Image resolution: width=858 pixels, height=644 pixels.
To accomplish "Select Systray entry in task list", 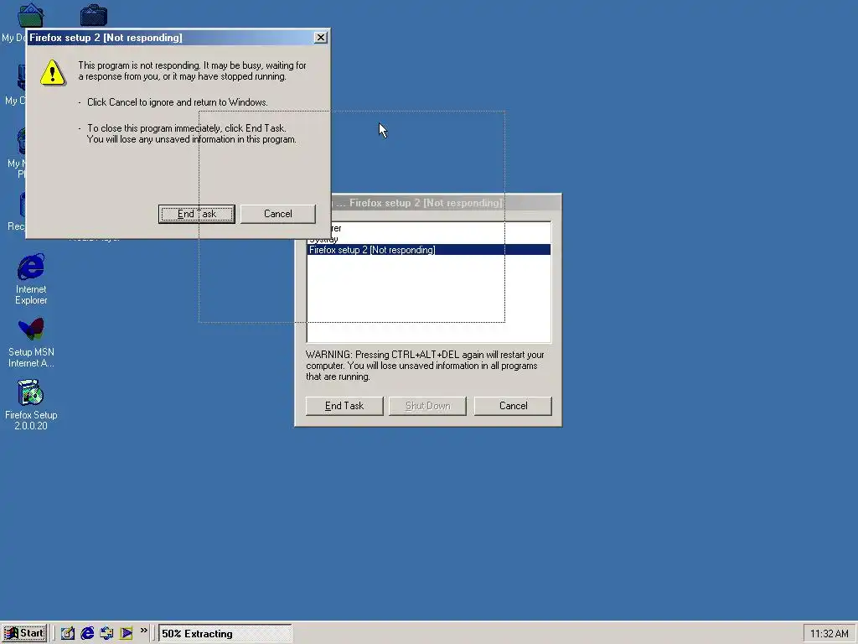I will (428, 239).
